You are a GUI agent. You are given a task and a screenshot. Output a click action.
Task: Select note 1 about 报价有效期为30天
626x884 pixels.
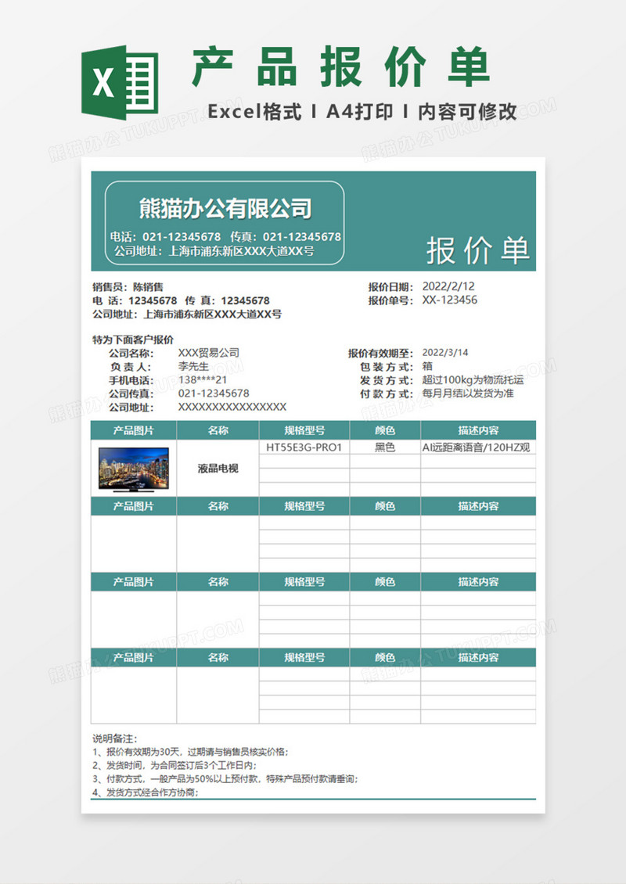191,752
